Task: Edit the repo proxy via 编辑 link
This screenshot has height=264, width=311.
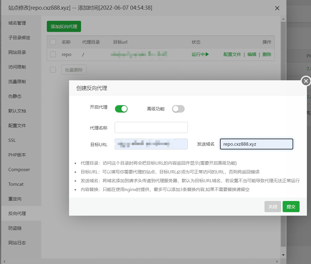Action: 252,54
